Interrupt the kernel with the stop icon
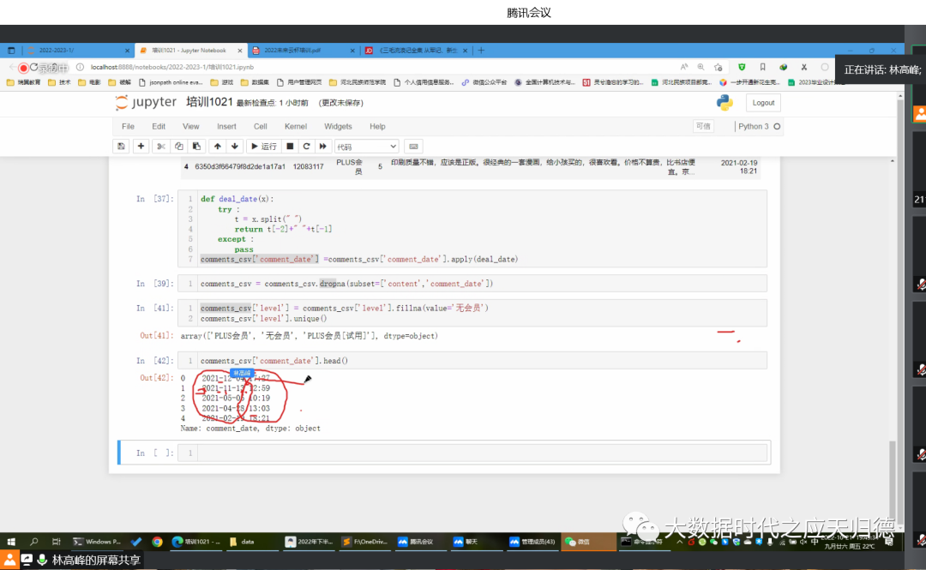 pyautogui.click(x=290, y=147)
